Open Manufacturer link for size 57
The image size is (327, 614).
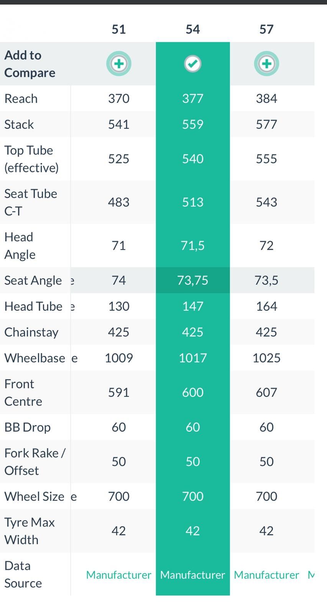266,575
